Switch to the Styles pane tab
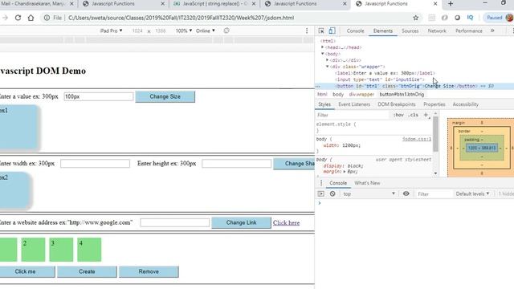This screenshot has height=289, width=514. (324, 104)
